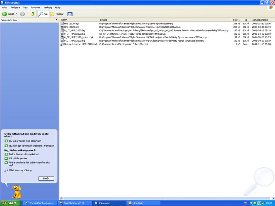
Task: Click the Sökresultat taskbar button
Action: click(x=109, y=203)
